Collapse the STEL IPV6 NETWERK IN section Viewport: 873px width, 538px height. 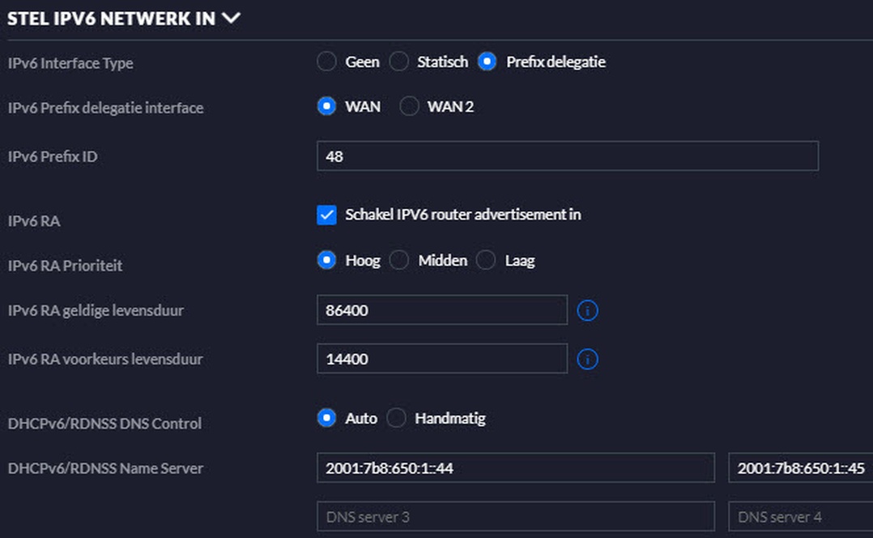tap(232, 17)
